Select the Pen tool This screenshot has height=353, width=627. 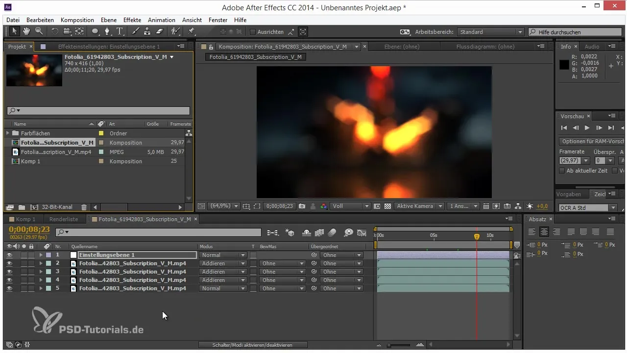(x=108, y=31)
